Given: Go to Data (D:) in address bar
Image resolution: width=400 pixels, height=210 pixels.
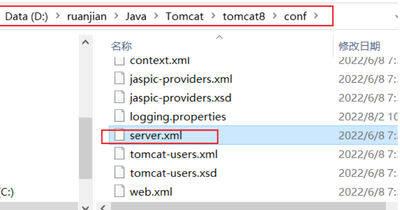Looking at the screenshot, I should (x=26, y=17).
